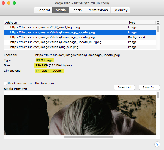Select the Homepage_update.jpeg Background row
Viewport: 164px width, 150px height.
(x=80, y=37)
